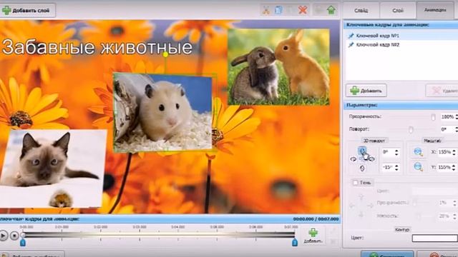The height and width of the screenshot is (257, 458).
Task: Click the timeline playhead at start
Action: coord(23,234)
